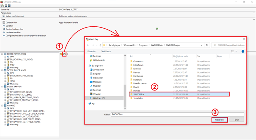Sort by the Boyut column header

(x=223, y=56)
